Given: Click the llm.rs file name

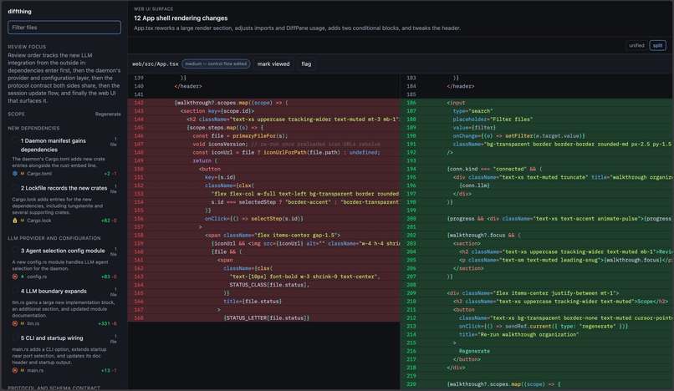Looking at the screenshot, I should [33, 323].
